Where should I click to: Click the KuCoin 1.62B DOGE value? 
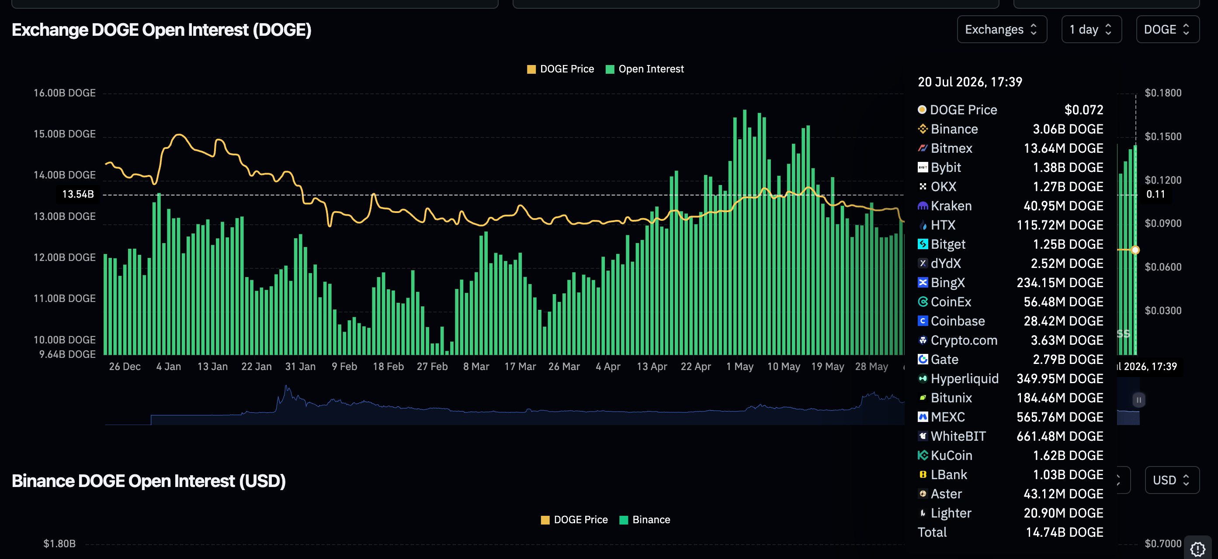click(1068, 456)
